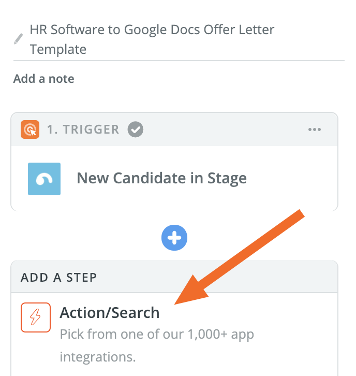Click the Add a note link
The height and width of the screenshot is (376, 356).
(x=43, y=79)
